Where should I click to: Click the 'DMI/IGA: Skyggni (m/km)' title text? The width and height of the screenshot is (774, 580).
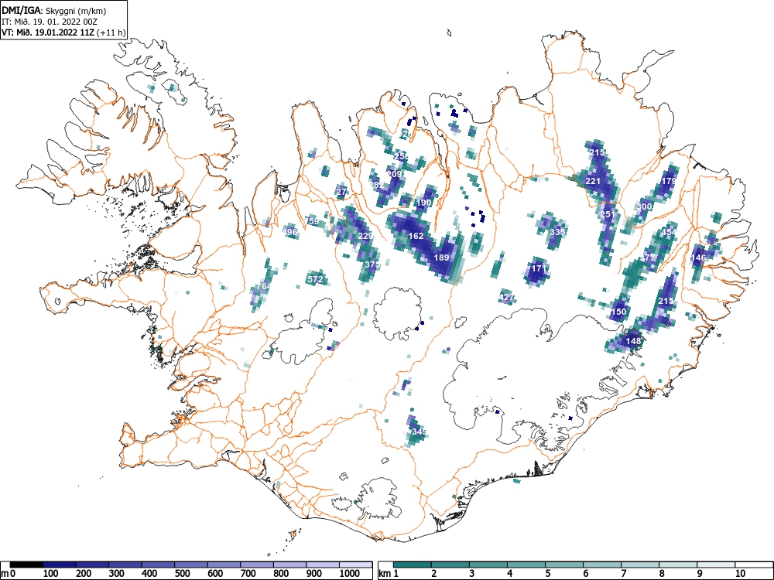tap(54, 11)
